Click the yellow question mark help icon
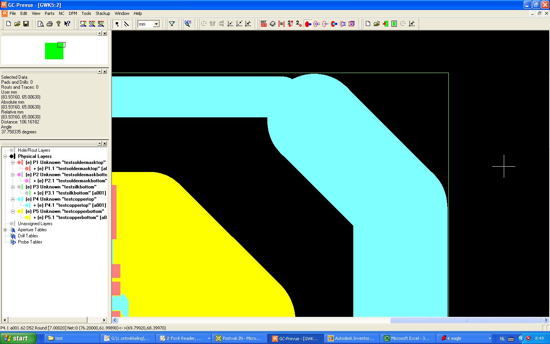 (x=58, y=24)
